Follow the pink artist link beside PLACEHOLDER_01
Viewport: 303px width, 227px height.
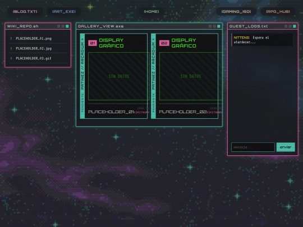tap(141, 112)
